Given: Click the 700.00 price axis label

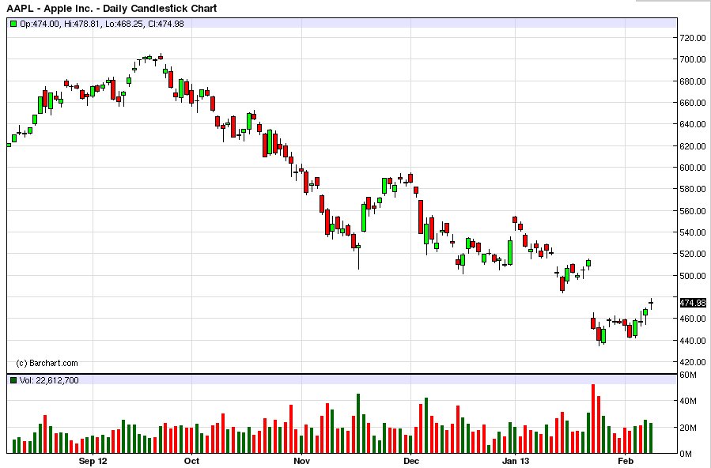Looking at the screenshot, I should point(692,59).
